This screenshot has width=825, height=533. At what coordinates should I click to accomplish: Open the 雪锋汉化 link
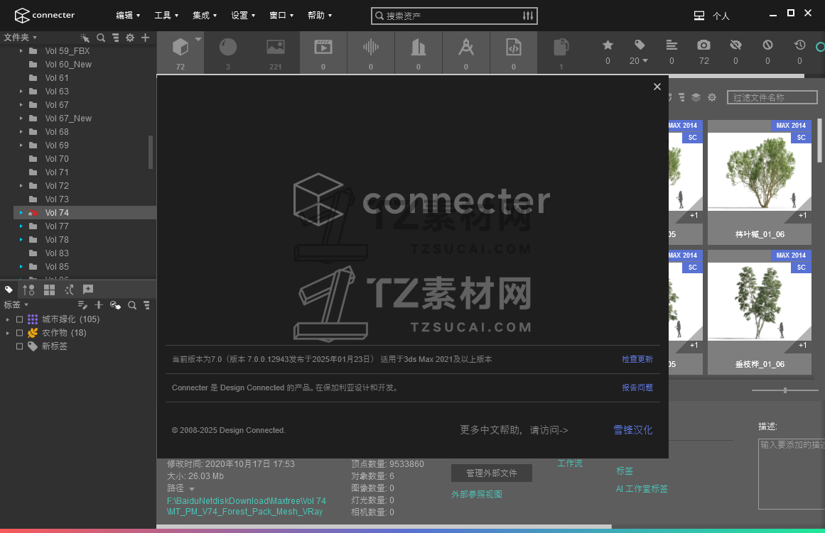(633, 430)
